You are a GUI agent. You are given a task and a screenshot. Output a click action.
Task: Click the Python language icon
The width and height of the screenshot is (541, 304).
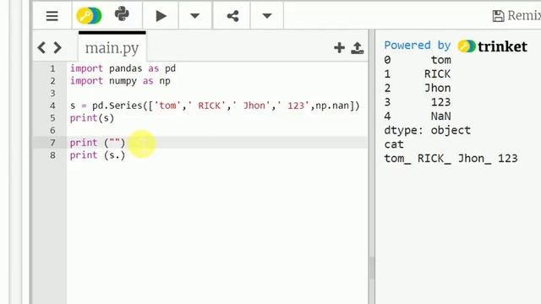(122, 14)
